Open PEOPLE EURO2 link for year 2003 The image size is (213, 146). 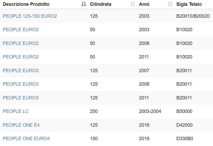[21, 29]
